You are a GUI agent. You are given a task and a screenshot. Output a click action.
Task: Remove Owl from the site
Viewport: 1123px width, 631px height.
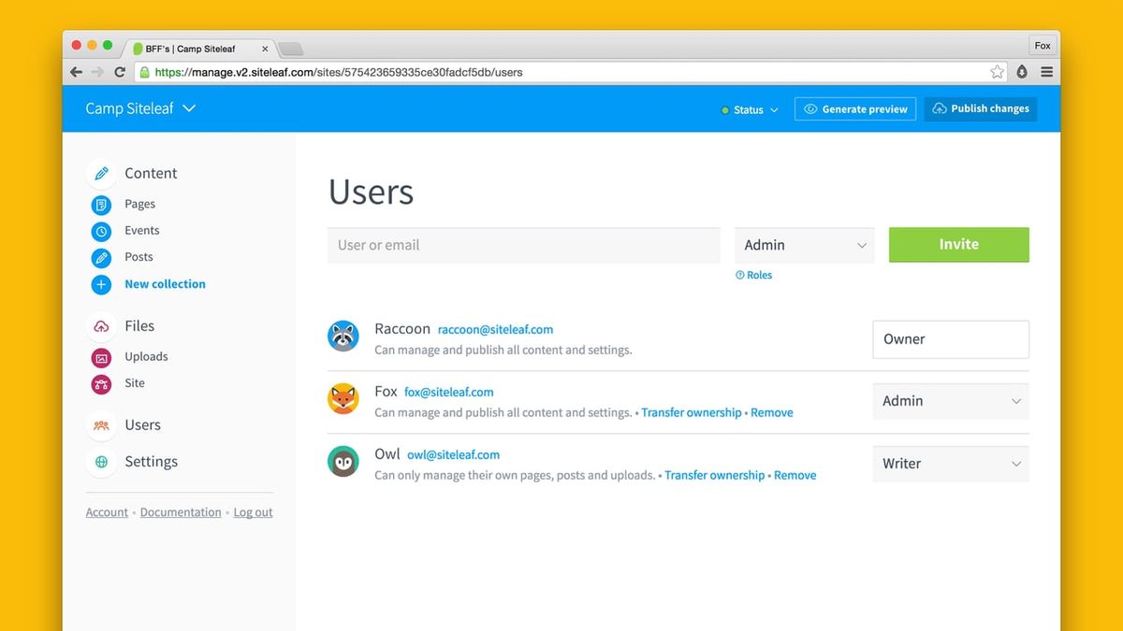[x=795, y=475]
